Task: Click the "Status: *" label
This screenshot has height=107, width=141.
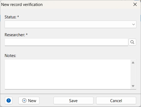Action: (x=12, y=17)
